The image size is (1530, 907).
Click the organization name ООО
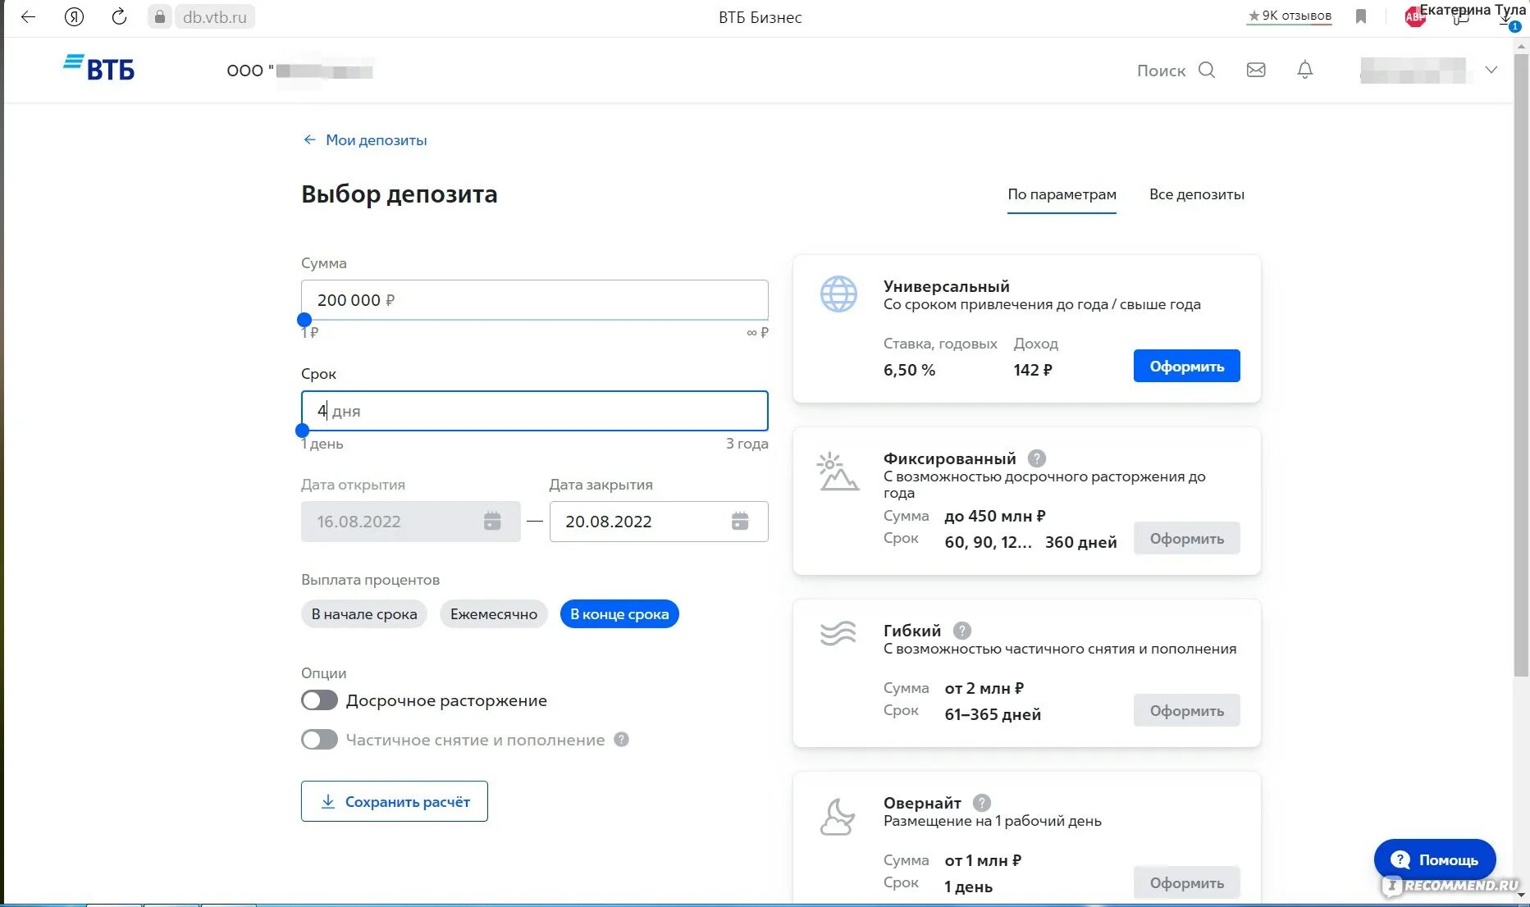[x=300, y=71]
